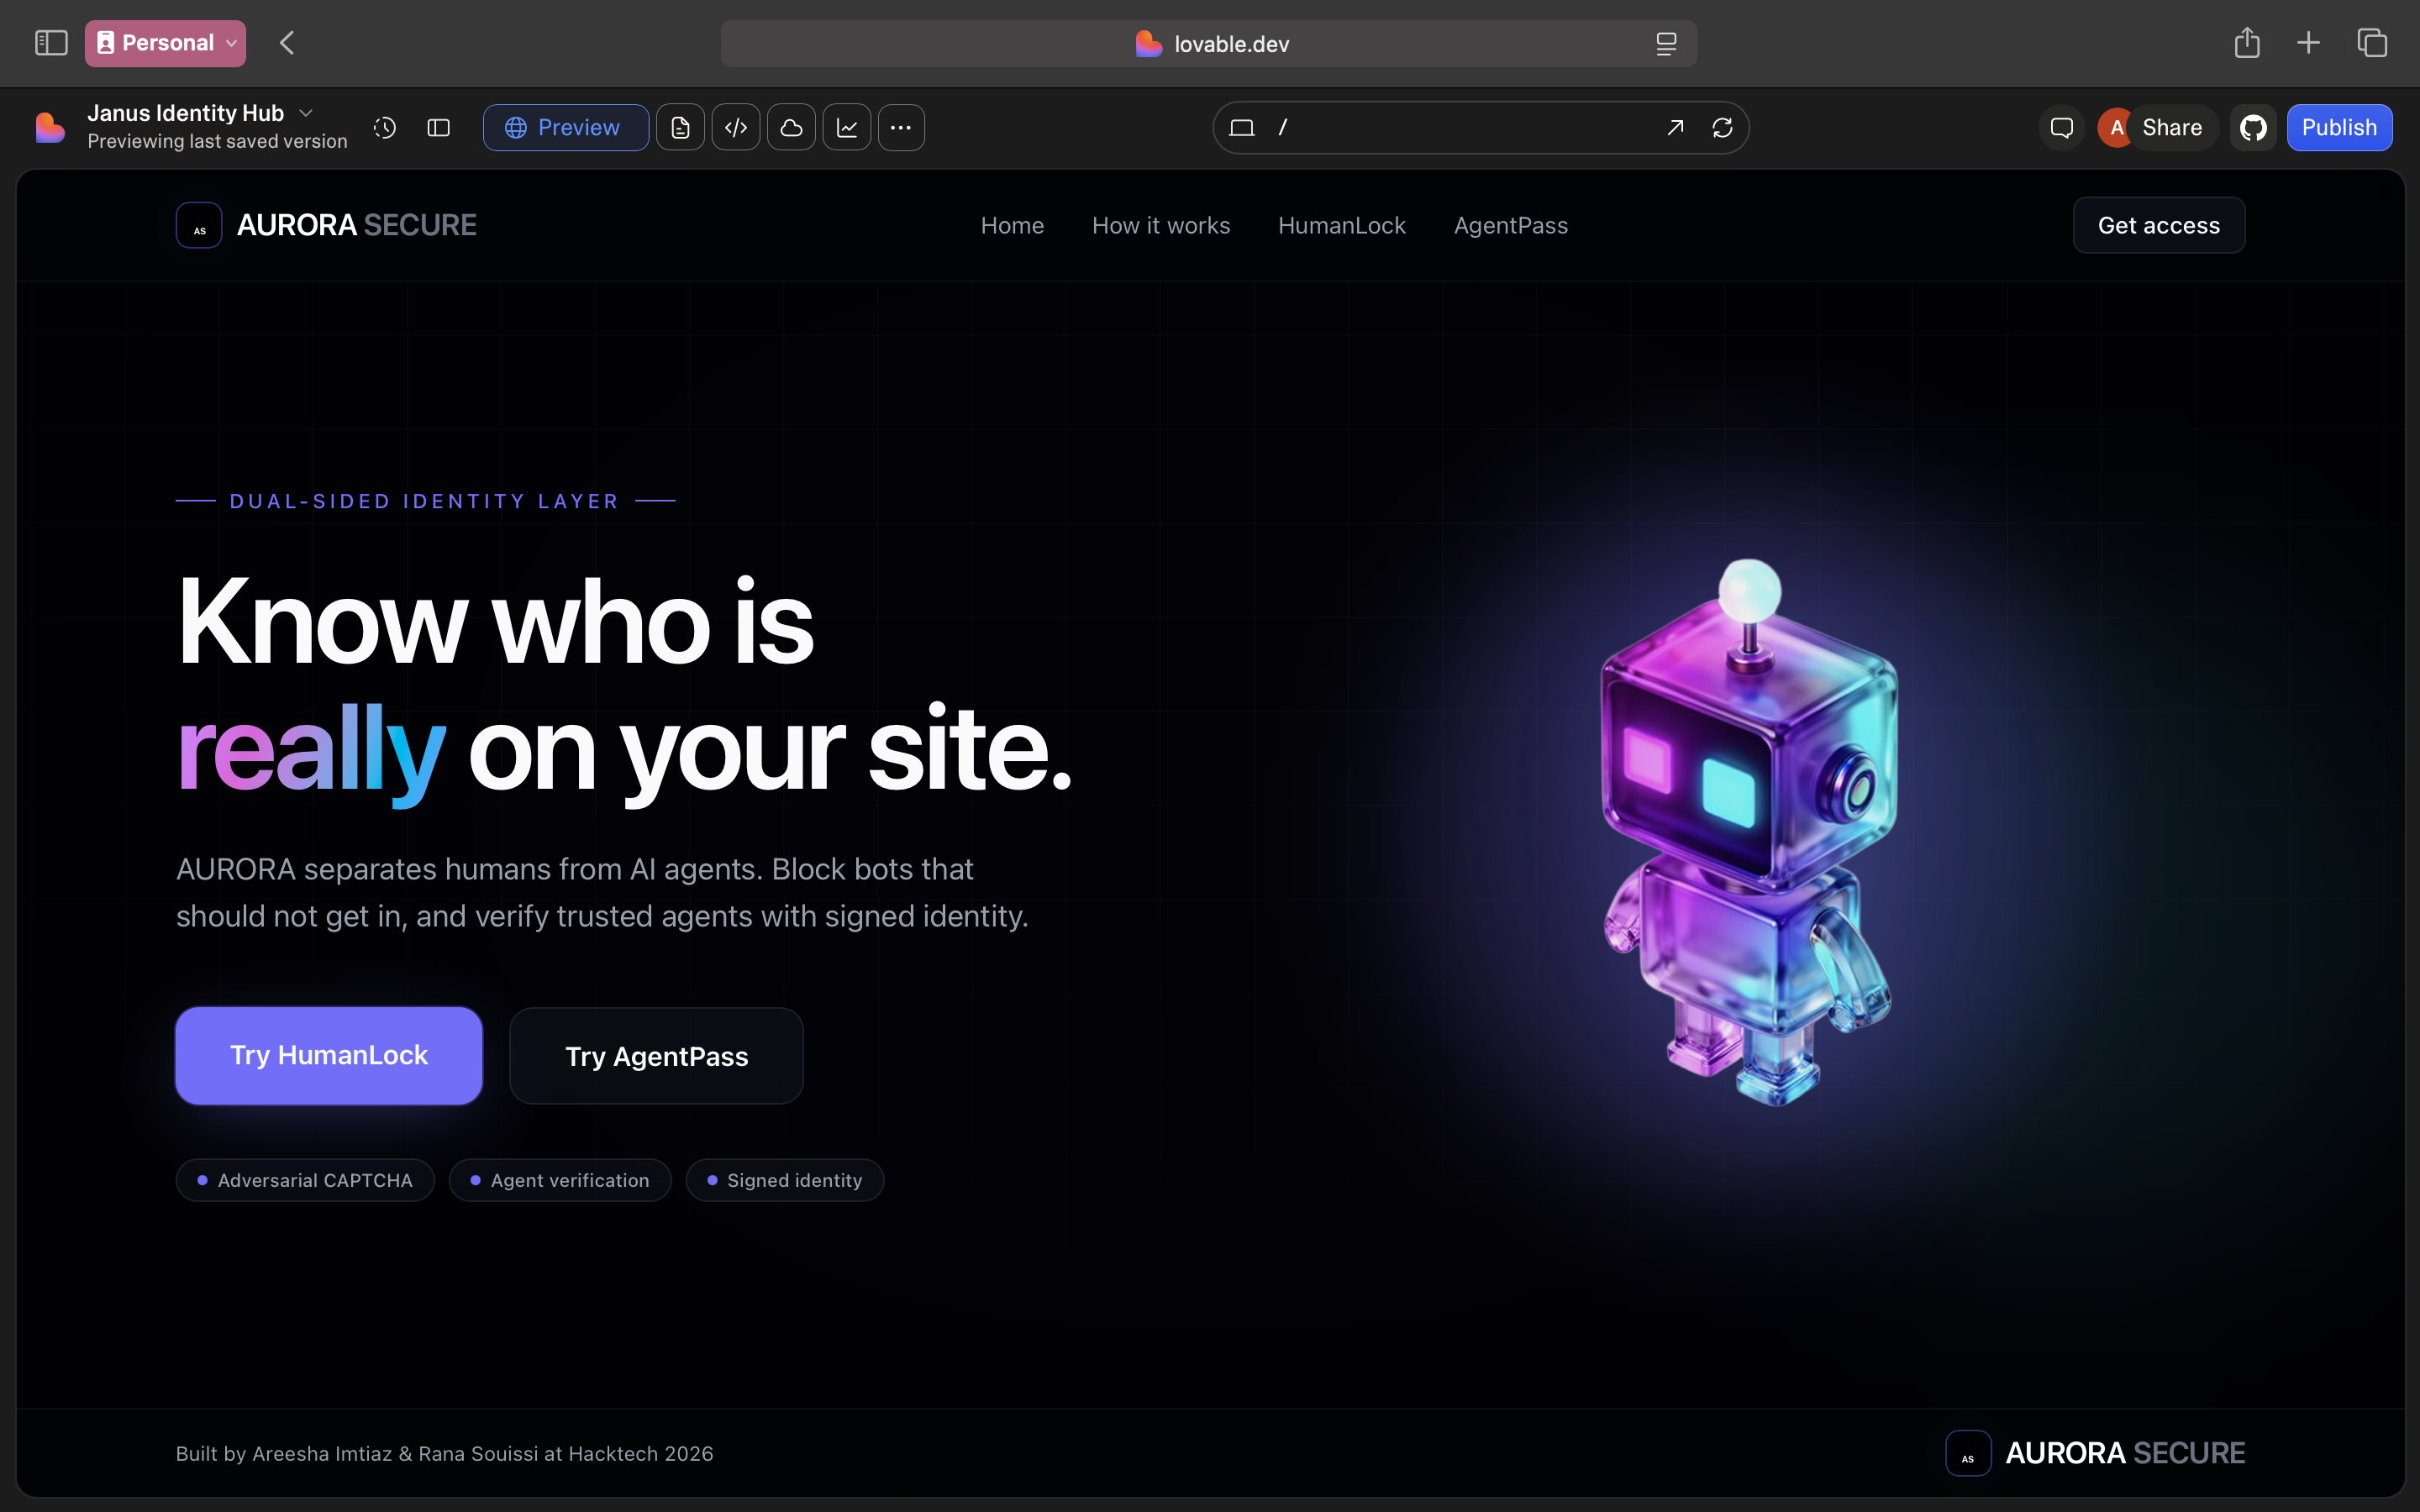Open the Personal profile dropdown
The image size is (2420, 1512).
point(165,43)
